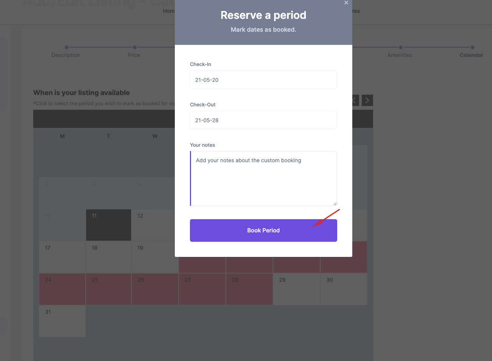Select booked day 26 on the calendar
The width and height of the screenshot is (492, 361).
coord(155,289)
